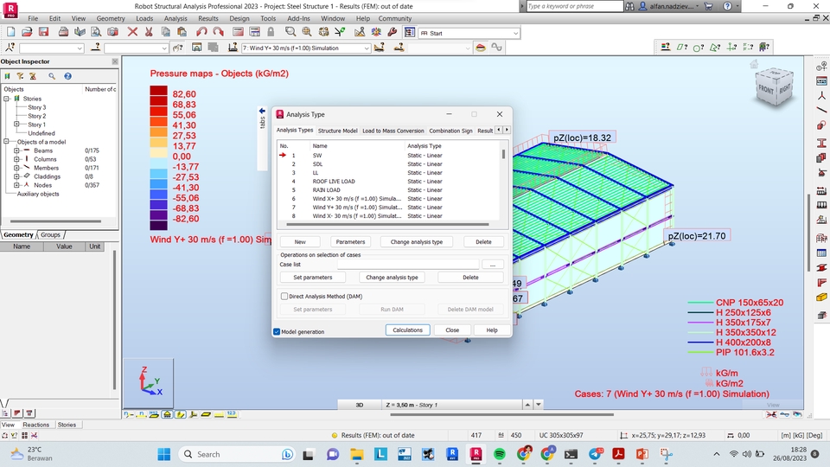Open the Start layout dropdown
830x467 pixels.
(x=515, y=33)
